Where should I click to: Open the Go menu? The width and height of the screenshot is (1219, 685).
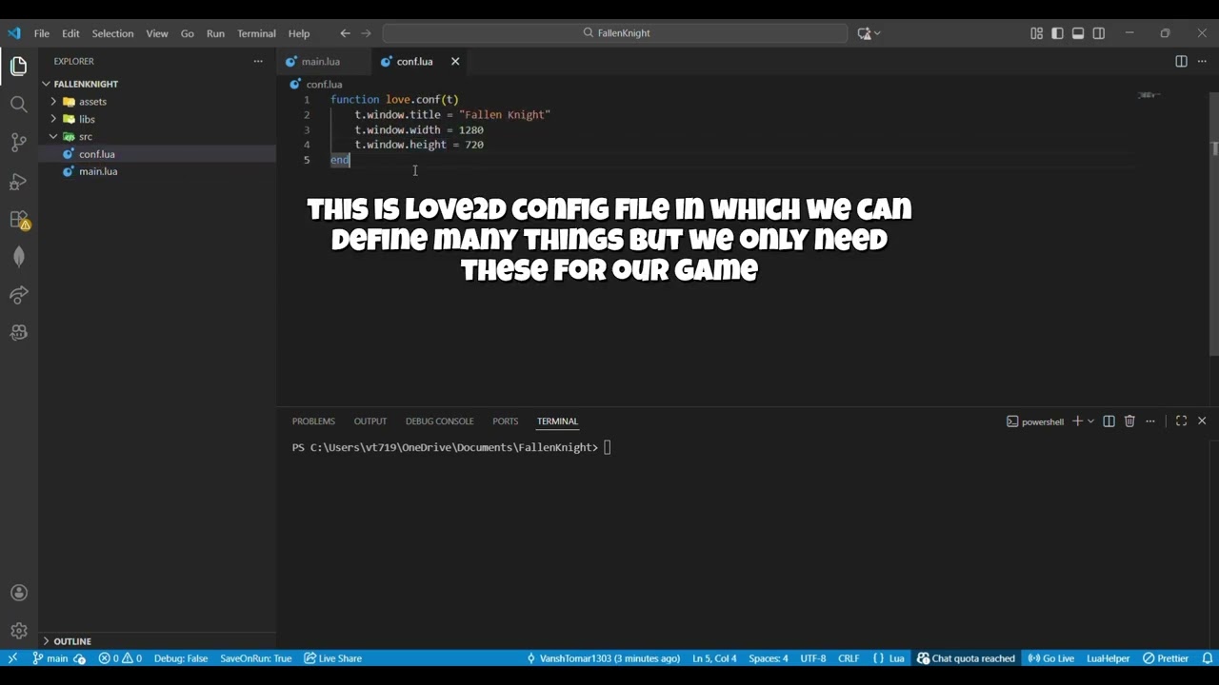(x=187, y=33)
